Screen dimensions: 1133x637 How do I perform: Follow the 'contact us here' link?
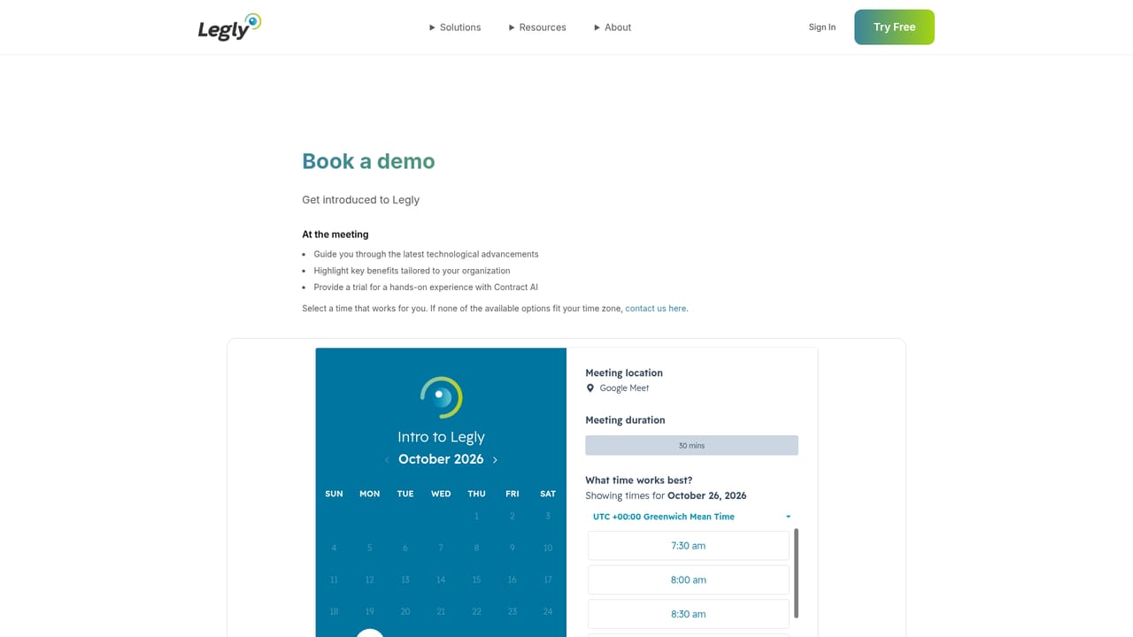pos(656,309)
